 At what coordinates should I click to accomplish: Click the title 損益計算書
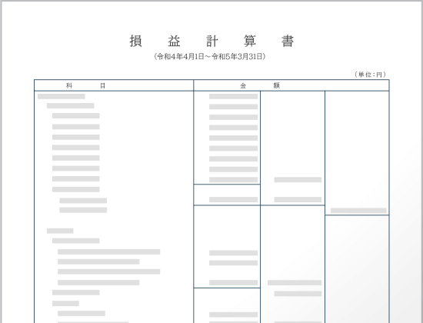(x=211, y=41)
